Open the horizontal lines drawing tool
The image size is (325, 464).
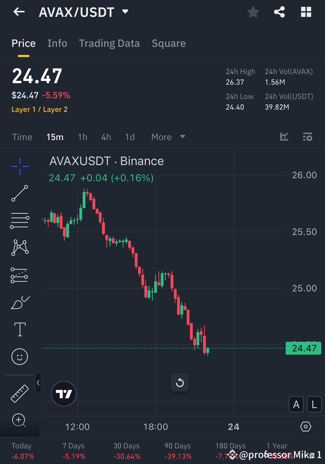click(20, 220)
